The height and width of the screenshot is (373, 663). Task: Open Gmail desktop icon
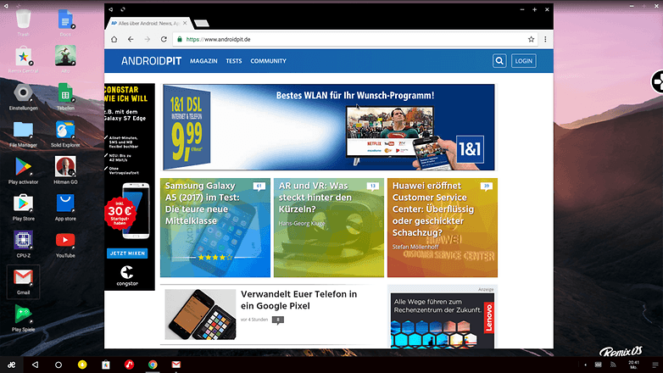[x=23, y=280]
